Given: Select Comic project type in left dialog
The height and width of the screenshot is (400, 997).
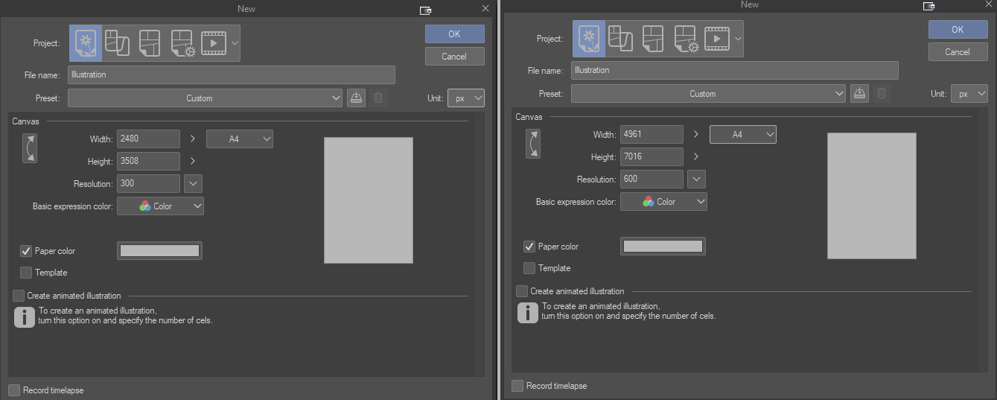Looking at the screenshot, I should pyautogui.click(x=150, y=43).
